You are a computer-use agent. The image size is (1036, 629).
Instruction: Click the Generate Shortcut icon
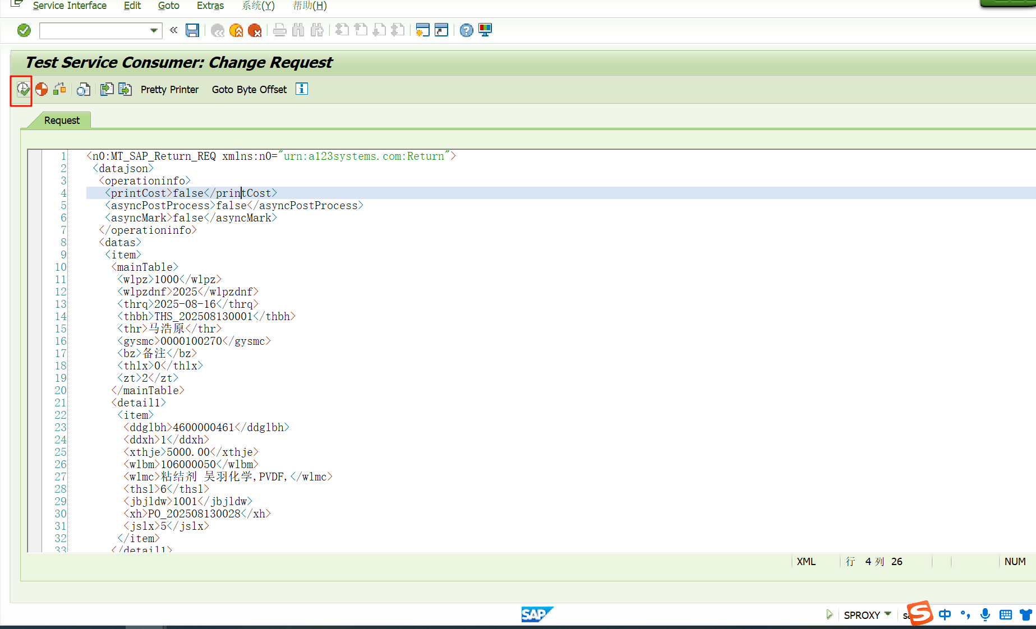pos(441,30)
